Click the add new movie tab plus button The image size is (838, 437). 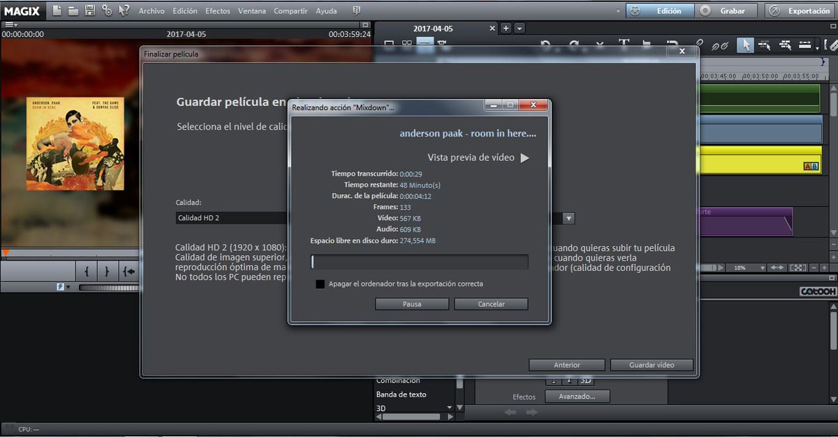coord(506,29)
